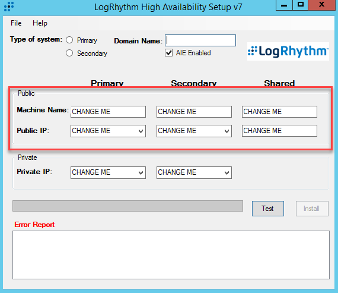Click the LogRhythm logo image

288,52
